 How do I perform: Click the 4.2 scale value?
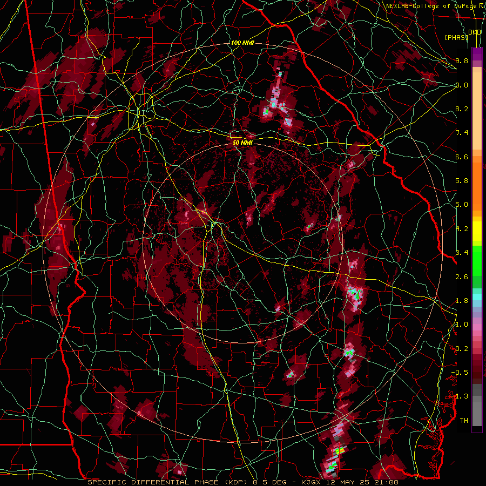[462, 229]
